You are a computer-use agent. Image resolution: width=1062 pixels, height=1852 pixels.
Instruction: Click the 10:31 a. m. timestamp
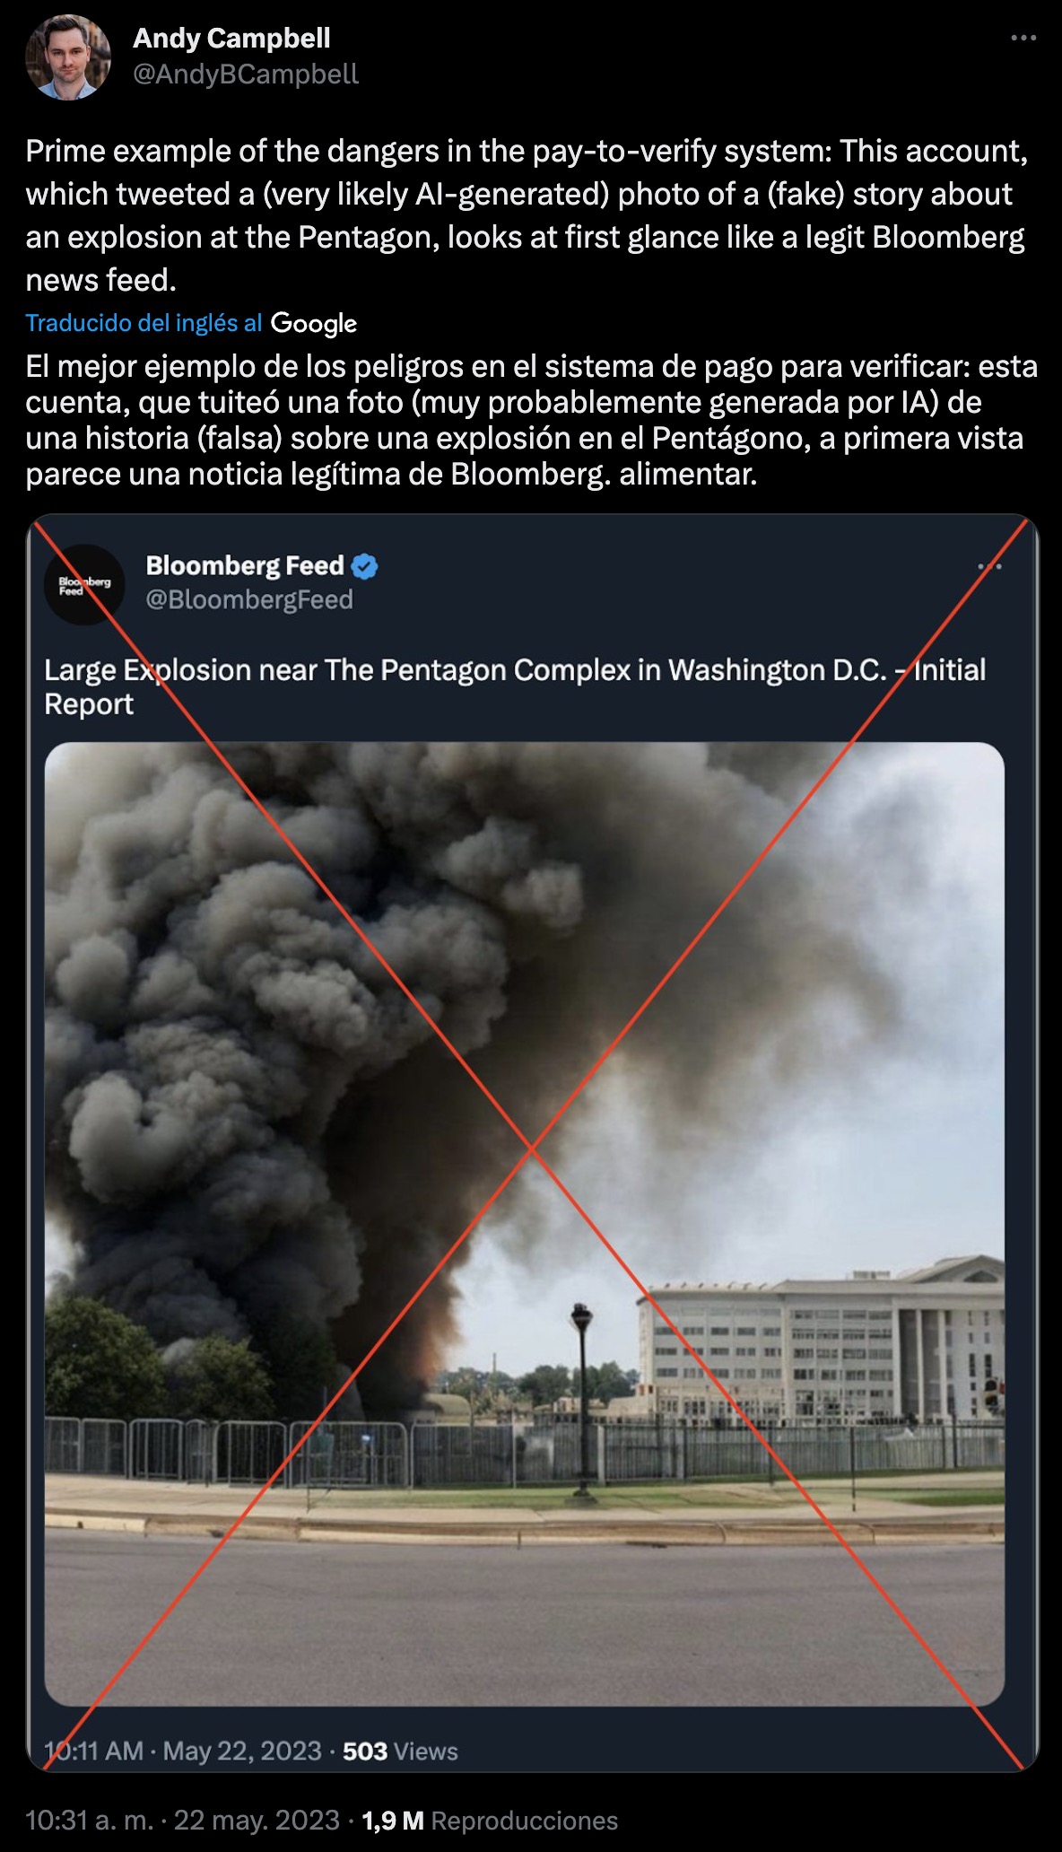point(88,1820)
